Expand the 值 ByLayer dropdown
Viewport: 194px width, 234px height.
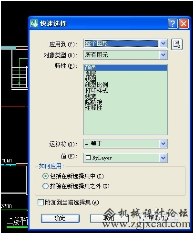coord(163,158)
